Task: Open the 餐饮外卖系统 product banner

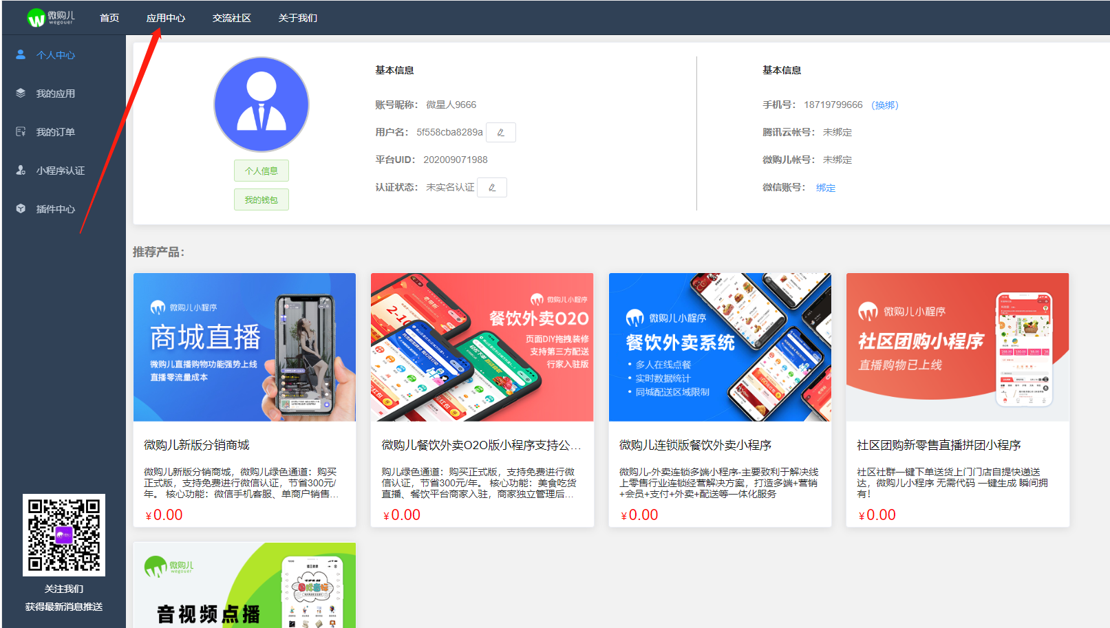Action: pos(720,347)
